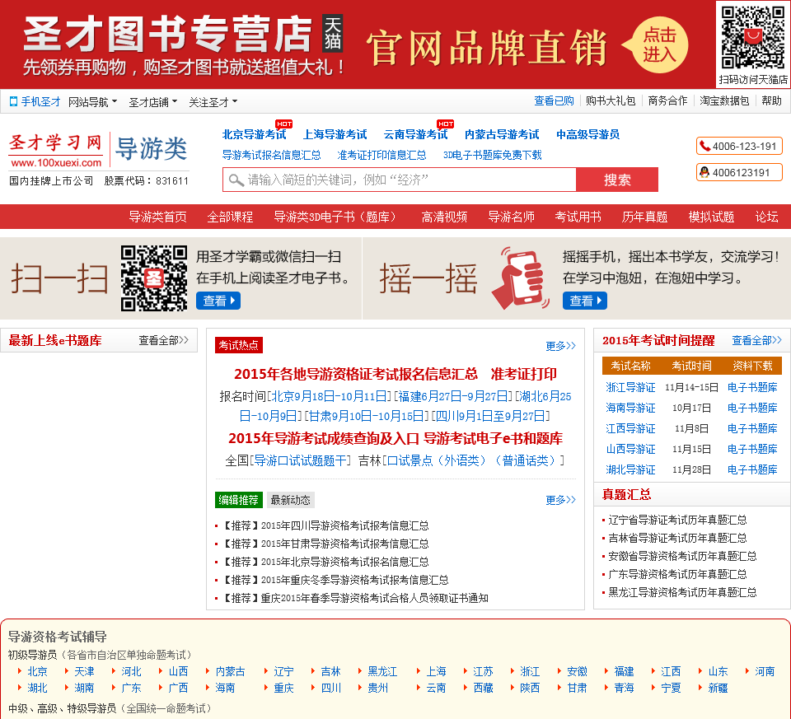Open 淘宝数据包 link
Viewport: 791px width, 719px height.
724,100
